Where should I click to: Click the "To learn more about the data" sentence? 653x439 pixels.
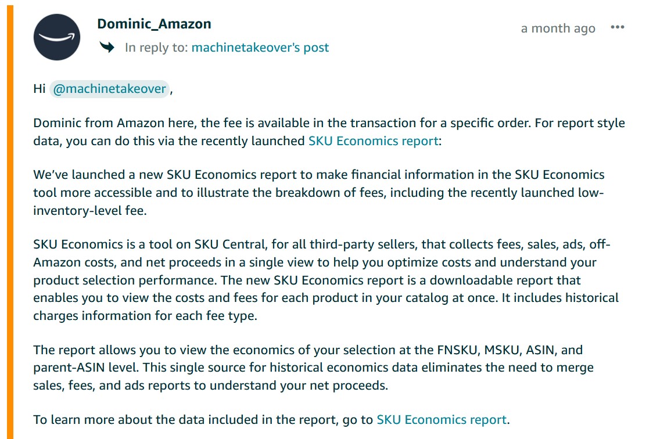pos(271,419)
